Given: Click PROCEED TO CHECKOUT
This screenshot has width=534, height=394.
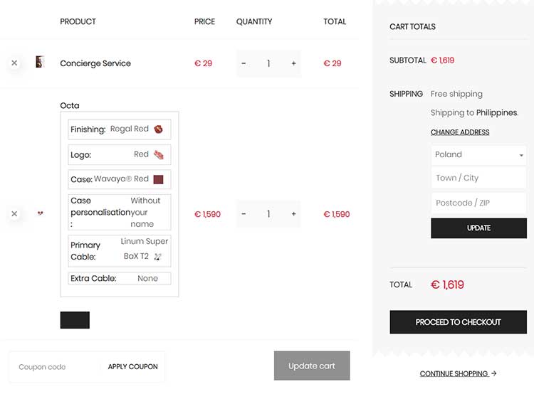Looking at the screenshot, I should point(458,322).
